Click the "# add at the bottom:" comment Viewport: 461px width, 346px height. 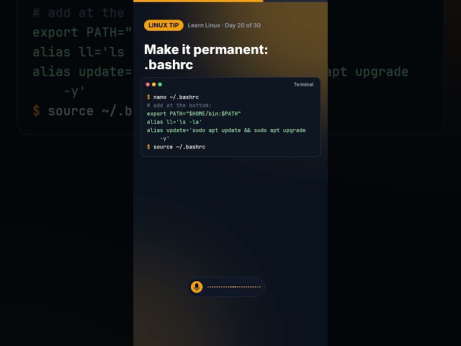[x=179, y=105]
